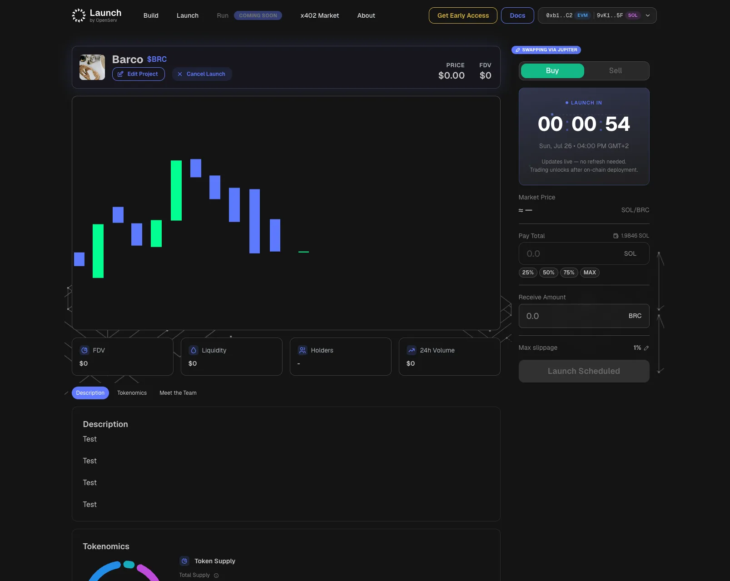Click the launch countdown timer
730x581 pixels.
pyautogui.click(x=584, y=124)
